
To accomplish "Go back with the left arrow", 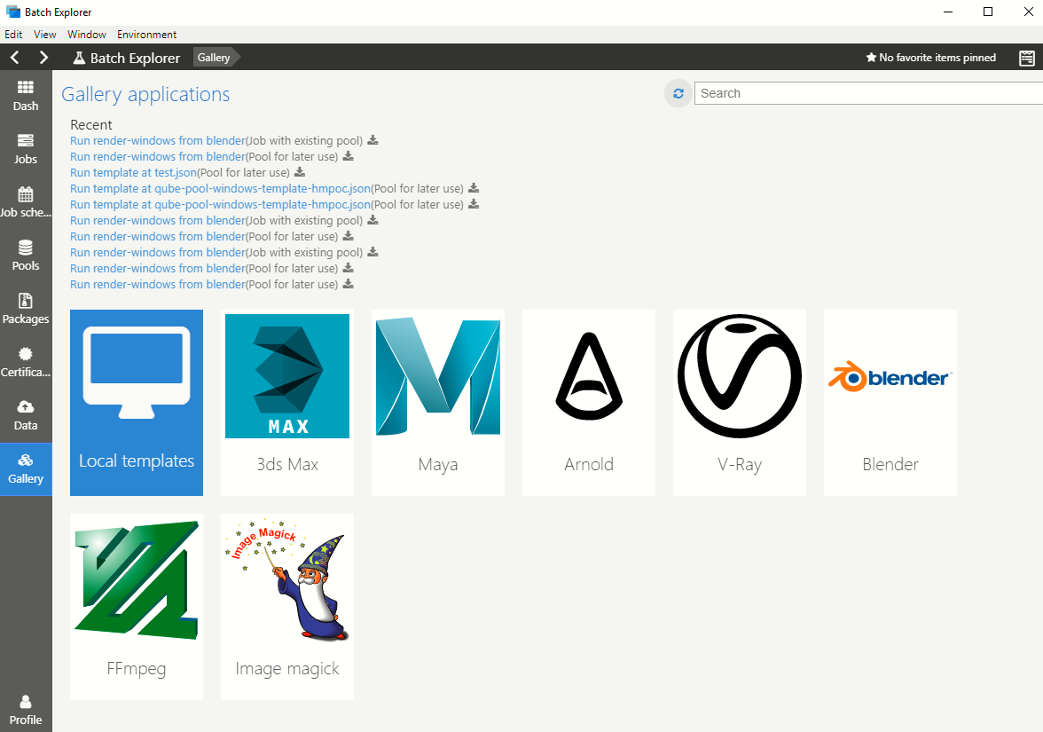I will click(14, 57).
